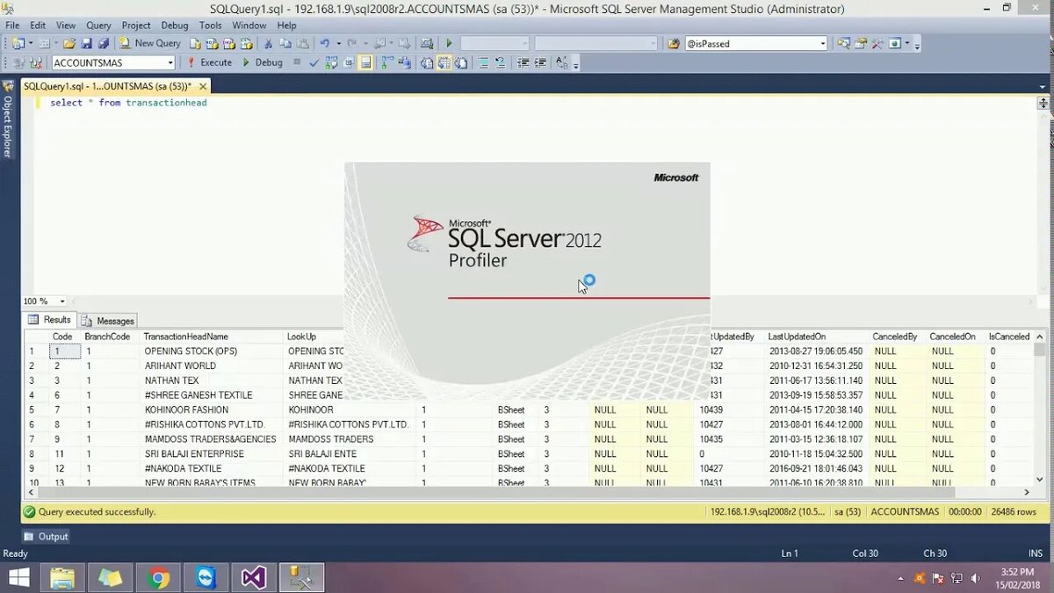Image resolution: width=1054 pixels, height=593 pixels.
Task: Open the View menu
Action: click(x=66, y=25)
